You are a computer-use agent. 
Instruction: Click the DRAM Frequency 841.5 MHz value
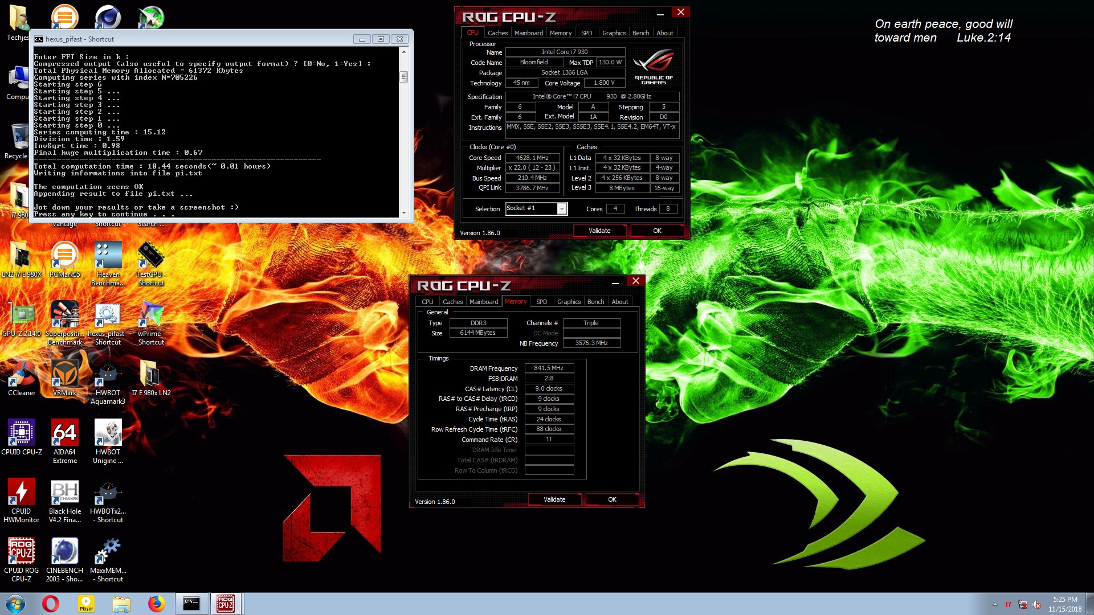coord(549,368)
